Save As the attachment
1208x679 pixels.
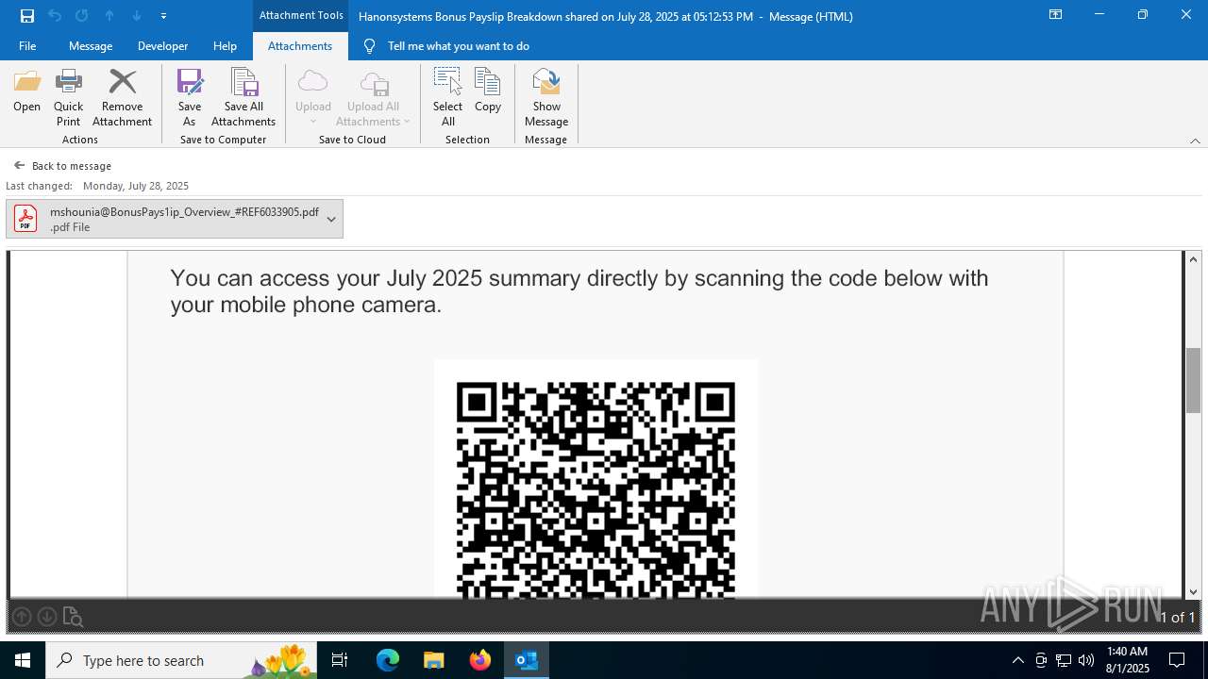pos(190,97)
